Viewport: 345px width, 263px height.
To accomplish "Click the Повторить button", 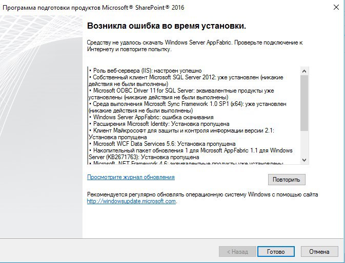I will 287,180.
